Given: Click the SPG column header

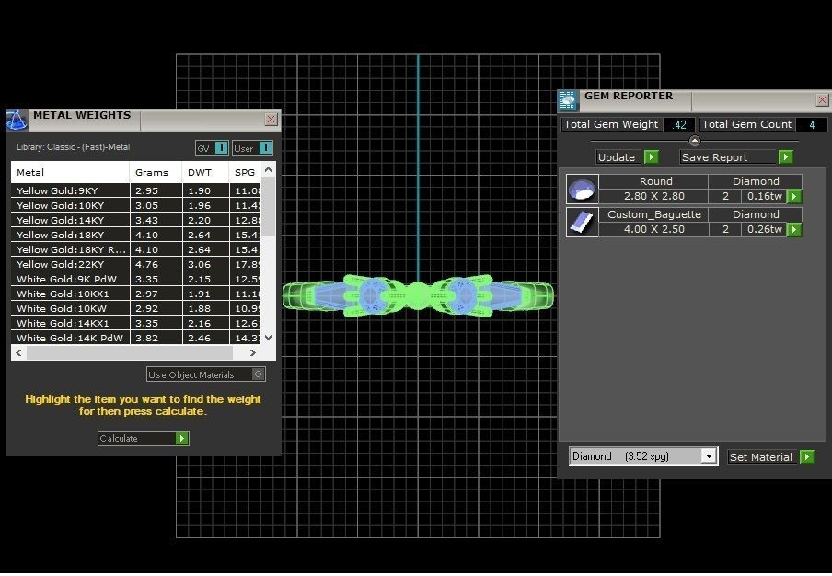Looking at the screenshot, I should pos(245,172).
